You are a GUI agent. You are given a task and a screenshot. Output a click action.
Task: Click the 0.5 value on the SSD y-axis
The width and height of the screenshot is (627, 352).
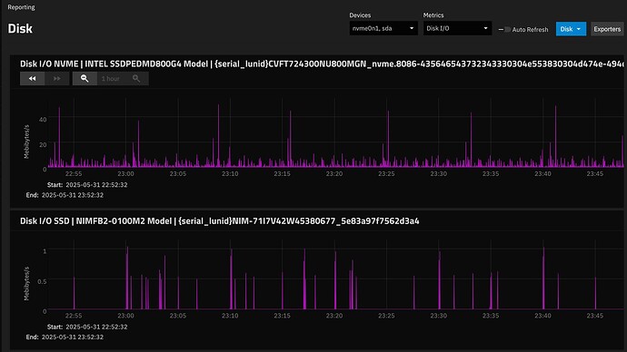[x=42, y=281]
